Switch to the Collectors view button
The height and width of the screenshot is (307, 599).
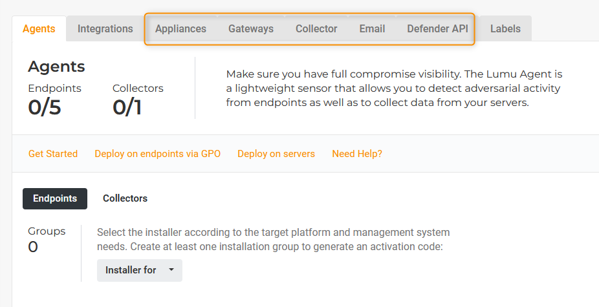pyautogui.click(x=125, y=198)
